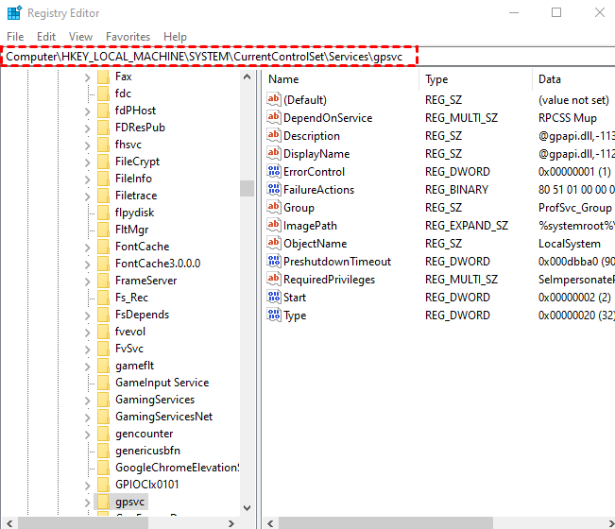
Task: Click the string icon of (Default) value
Action: [274, 99]
